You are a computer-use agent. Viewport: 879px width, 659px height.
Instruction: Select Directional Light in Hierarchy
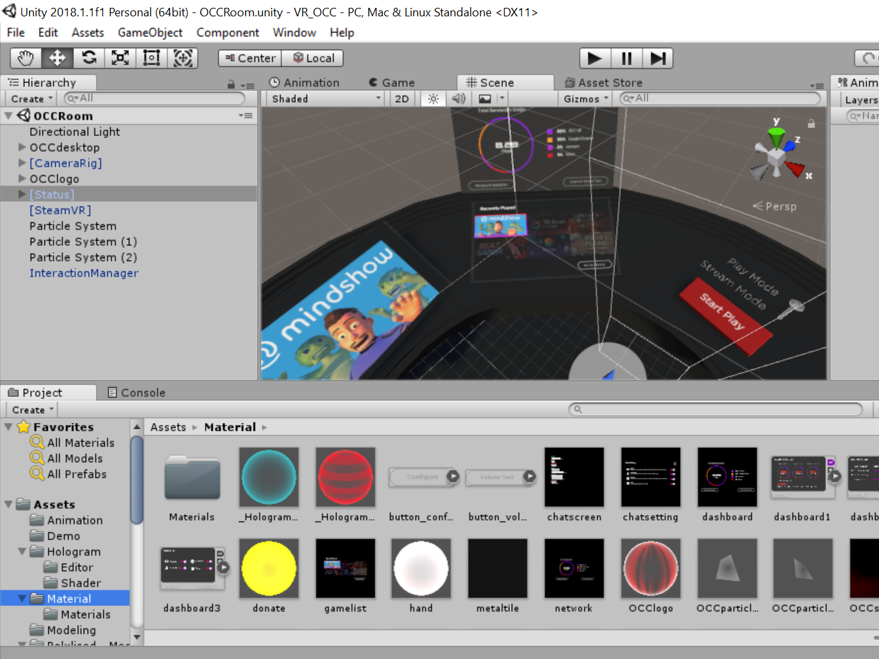tap(75, 131)
